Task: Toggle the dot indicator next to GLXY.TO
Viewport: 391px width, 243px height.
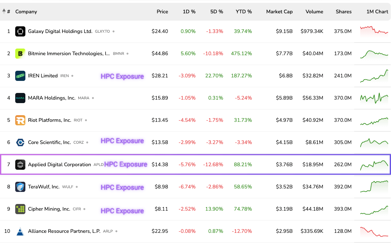Action: (x=113, y=31)
